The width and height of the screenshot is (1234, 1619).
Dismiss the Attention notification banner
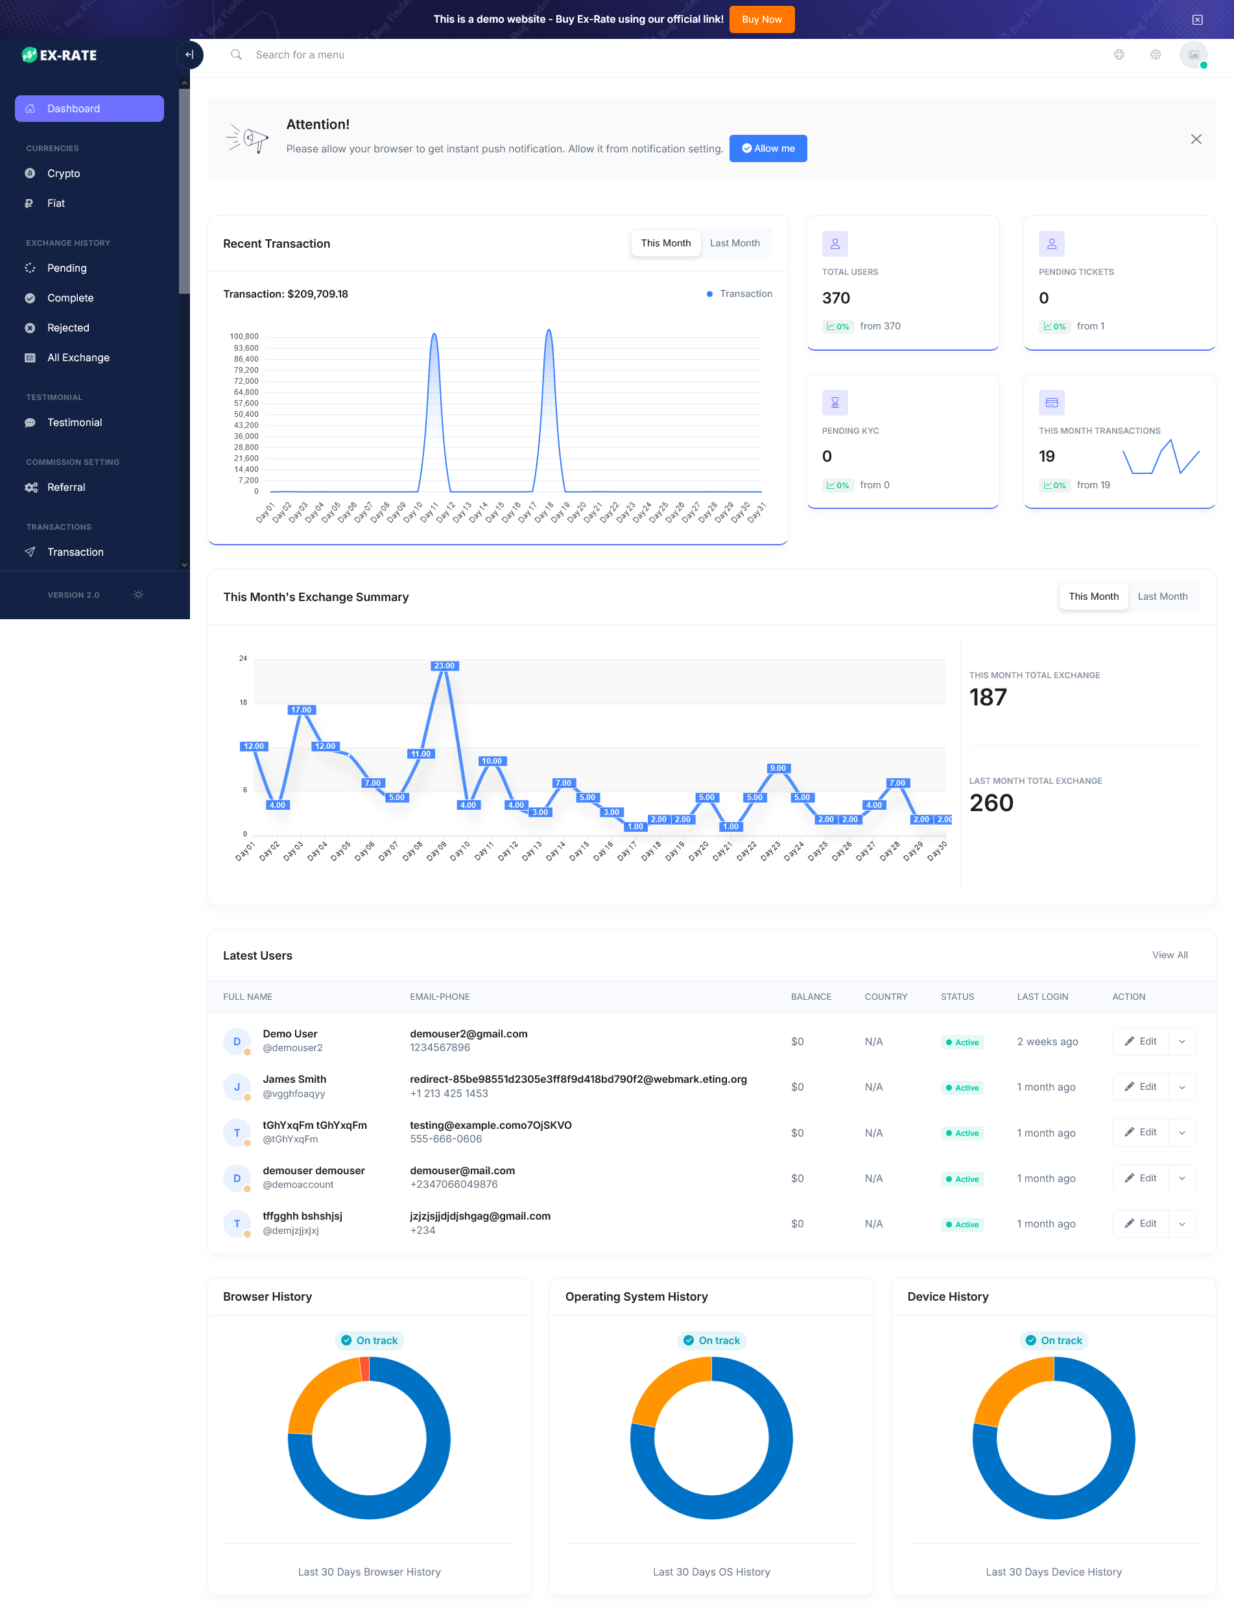1196,139
